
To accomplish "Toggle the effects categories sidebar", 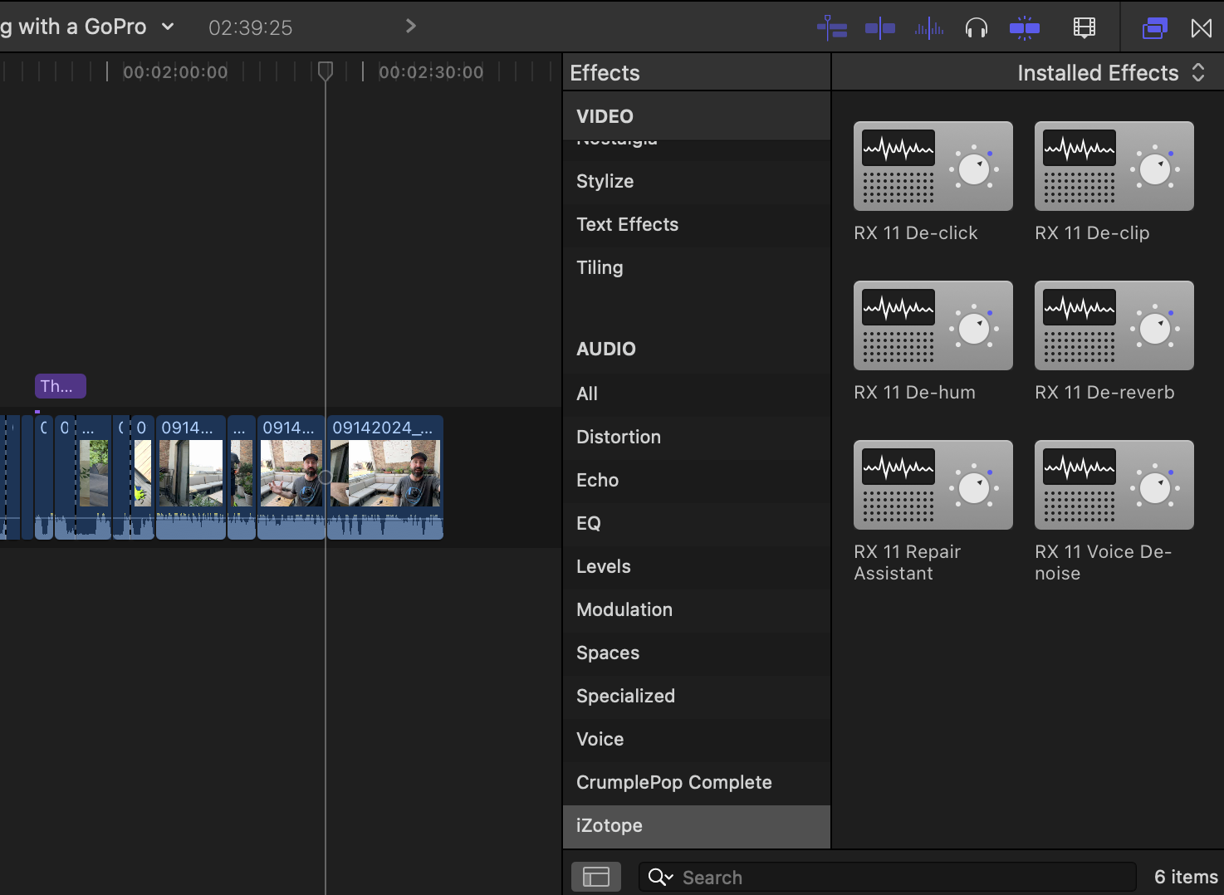I will point(596,876).
